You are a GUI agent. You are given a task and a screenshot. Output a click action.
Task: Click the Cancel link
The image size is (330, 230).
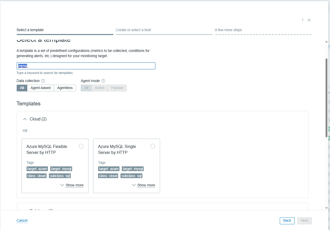[22, 220]
